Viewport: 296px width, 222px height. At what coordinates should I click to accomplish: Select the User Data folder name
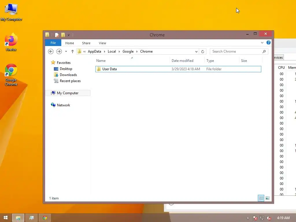pyautogui.click(x=110, y=69)
